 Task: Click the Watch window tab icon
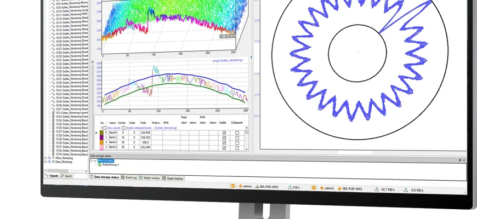[x=140, y=178]
